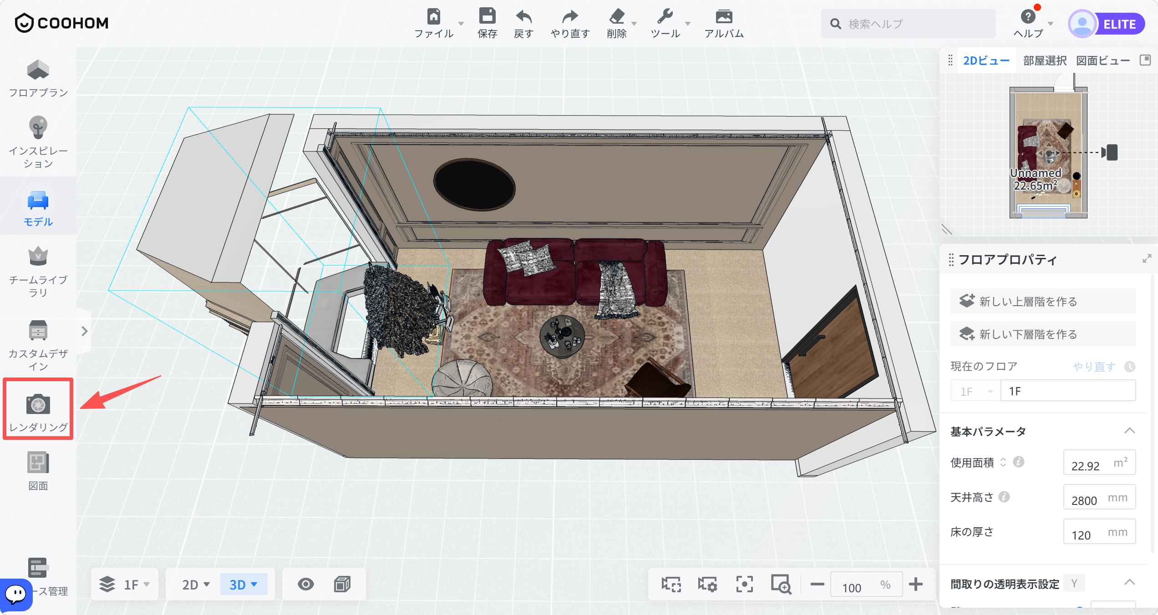The width and height of the screenshot is (1158, 615).
Task: Click the Y shortcut badge beside 間取りの透明表示設定
Action: click(1074, 583)
